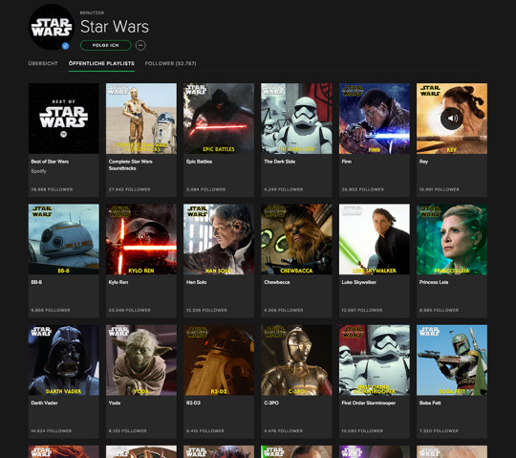Open the First Order Stormtrooper cover
The height and width of the screenshot is (458, 516).
click(x=375, y=360)
